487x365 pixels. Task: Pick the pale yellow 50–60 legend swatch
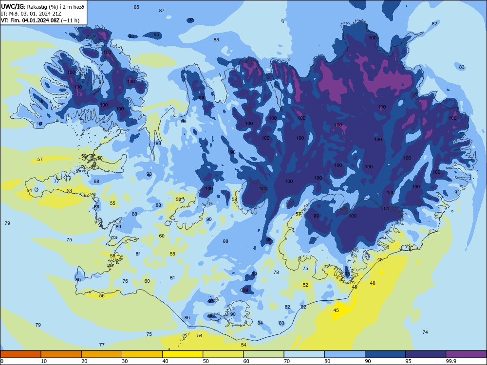tap(223, 354)
